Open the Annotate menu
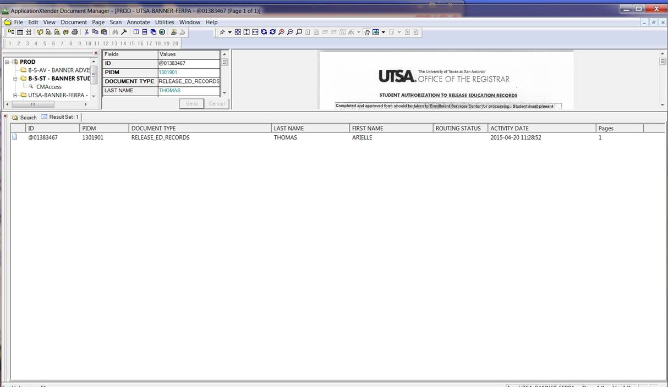 [x=138, y=23]
